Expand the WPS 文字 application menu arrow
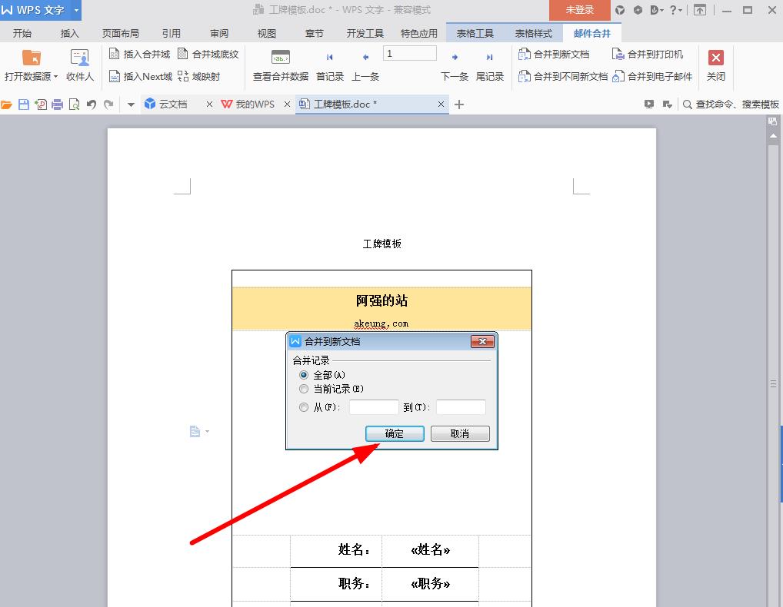This screenshot has height=607, width=783. pyautogui.click(x=76, y=10)
